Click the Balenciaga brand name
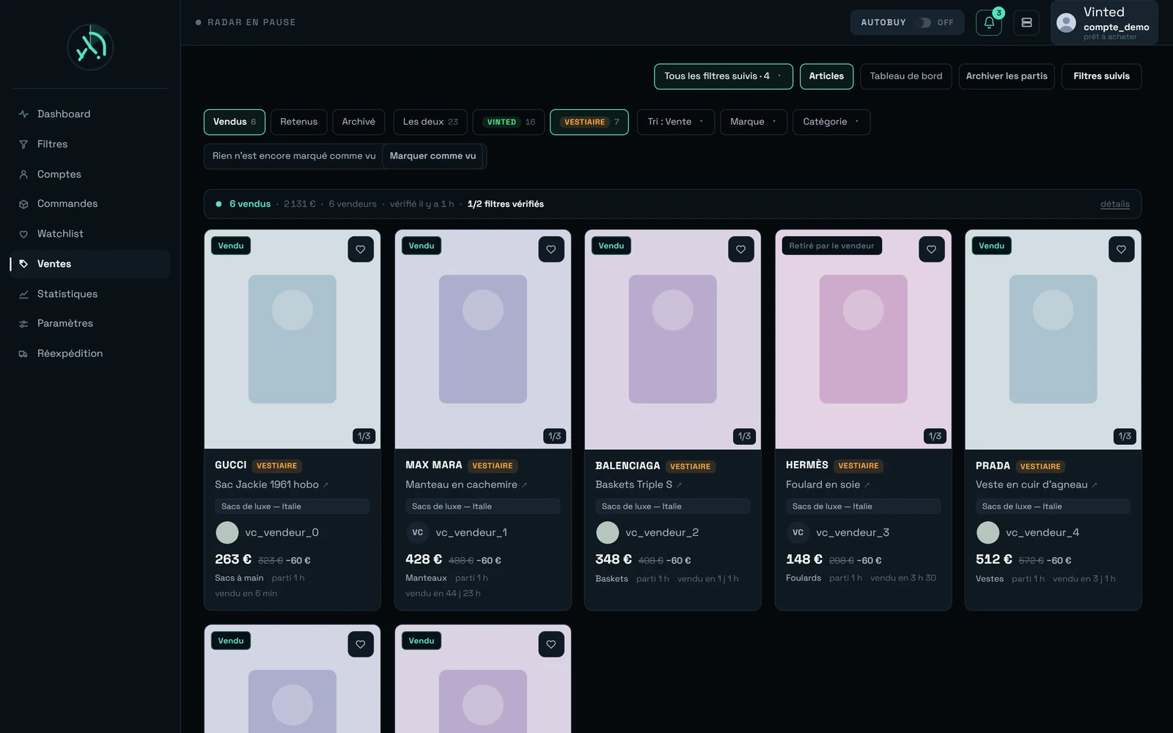1173x733 pixels. [x=628, y=466]
